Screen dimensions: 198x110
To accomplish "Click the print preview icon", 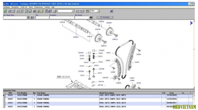I will click(x=38, y=11).
